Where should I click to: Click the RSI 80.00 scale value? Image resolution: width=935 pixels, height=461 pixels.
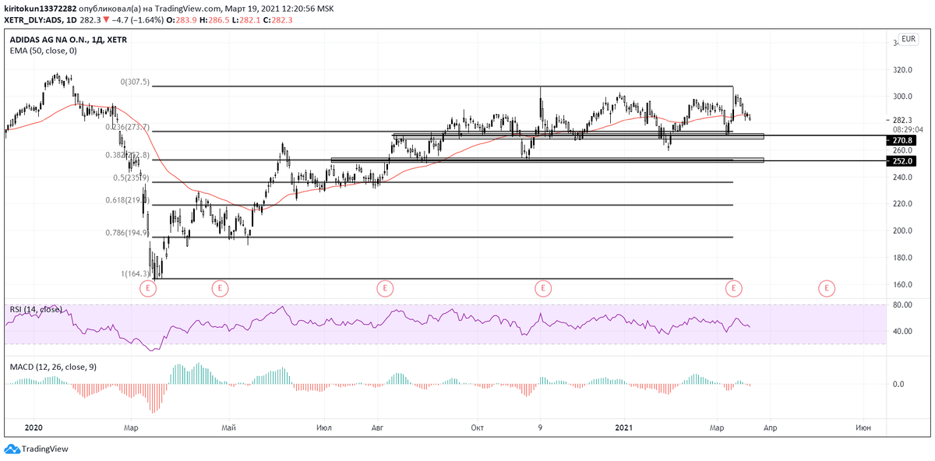[x=903, y=304]
